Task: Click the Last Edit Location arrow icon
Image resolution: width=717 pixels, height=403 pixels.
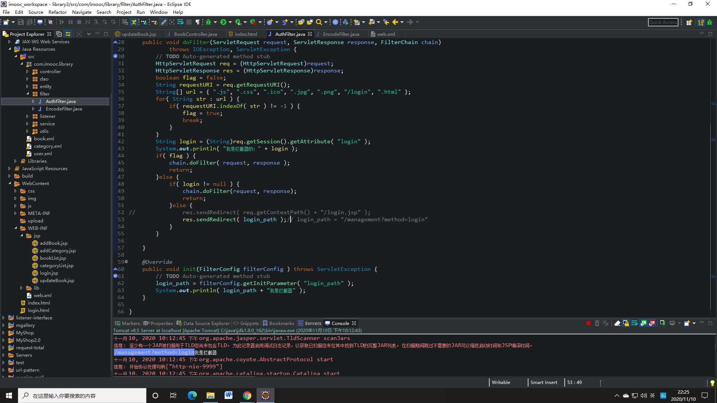Action: tap(386, 22)
